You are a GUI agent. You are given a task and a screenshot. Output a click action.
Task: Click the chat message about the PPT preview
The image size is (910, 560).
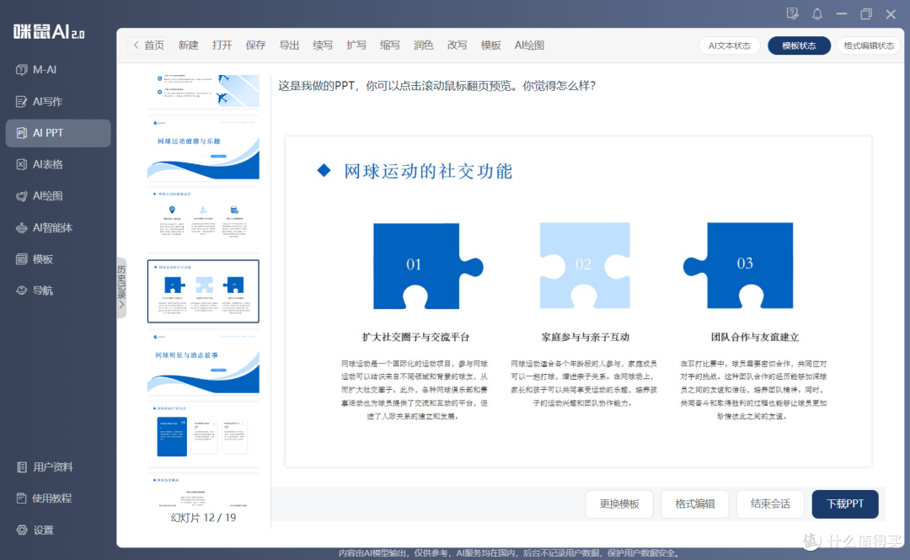[437, 86]
